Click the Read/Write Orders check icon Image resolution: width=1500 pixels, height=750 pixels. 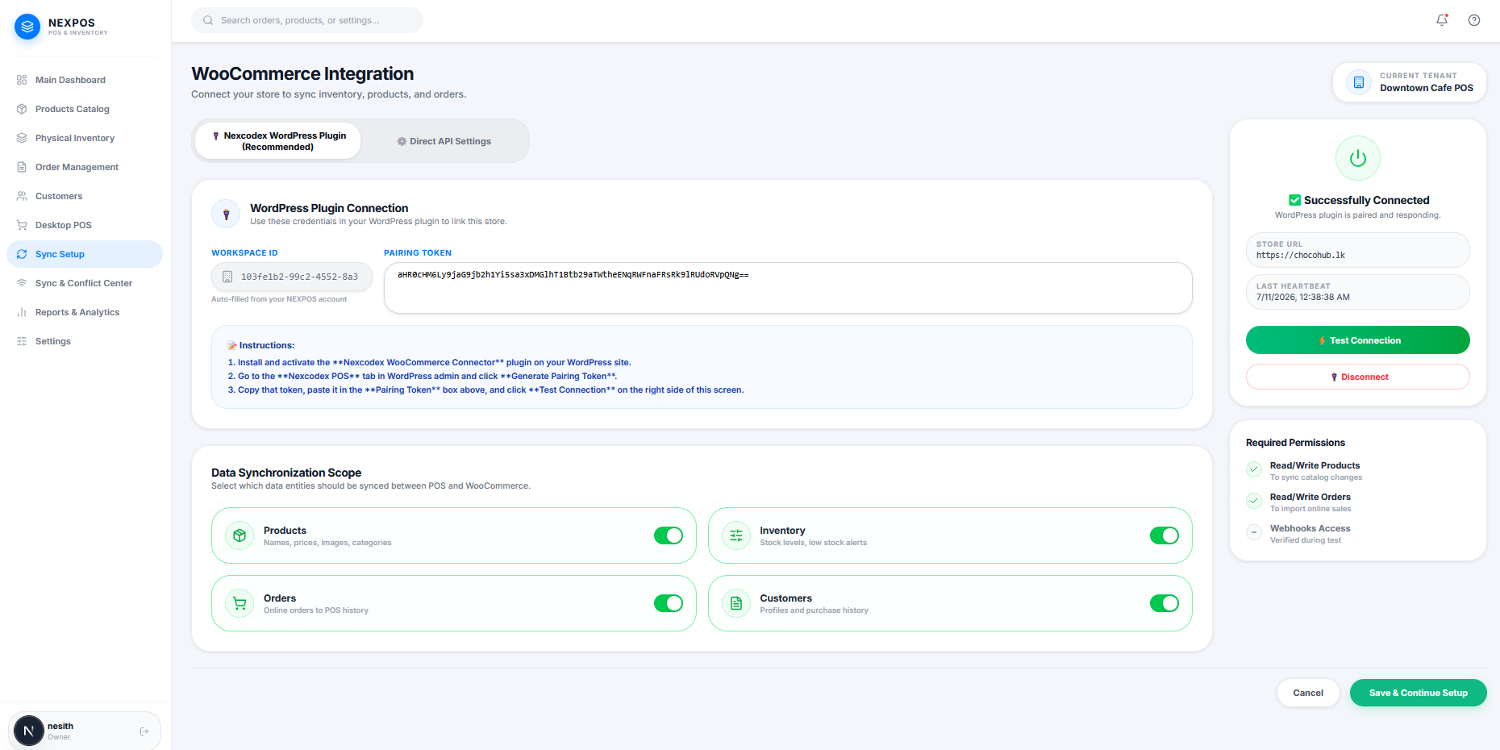pyautogui.click(x=1254, y=501)
